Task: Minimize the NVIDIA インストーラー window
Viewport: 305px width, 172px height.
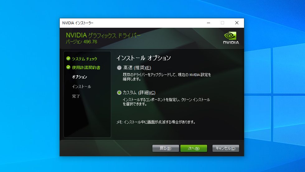Action: pos(209,23)
